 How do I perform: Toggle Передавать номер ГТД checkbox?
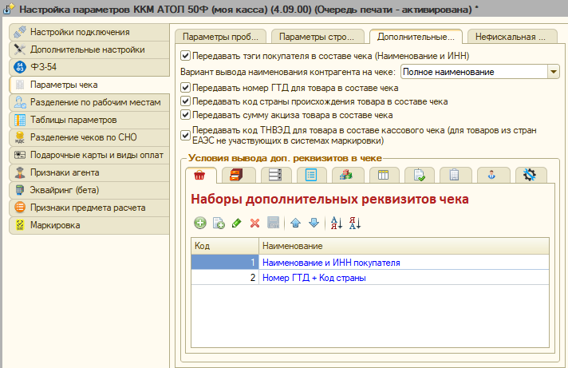185,87
